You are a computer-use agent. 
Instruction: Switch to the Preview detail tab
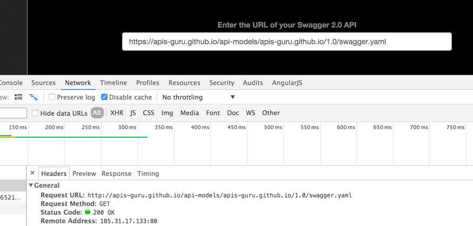[84, 173]
